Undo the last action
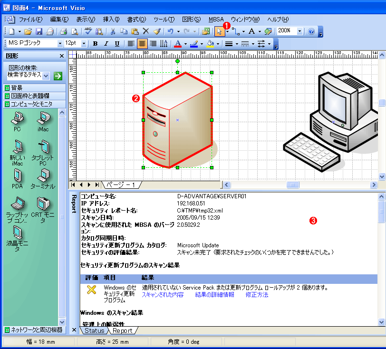386x349 pixels. [170, 31]
